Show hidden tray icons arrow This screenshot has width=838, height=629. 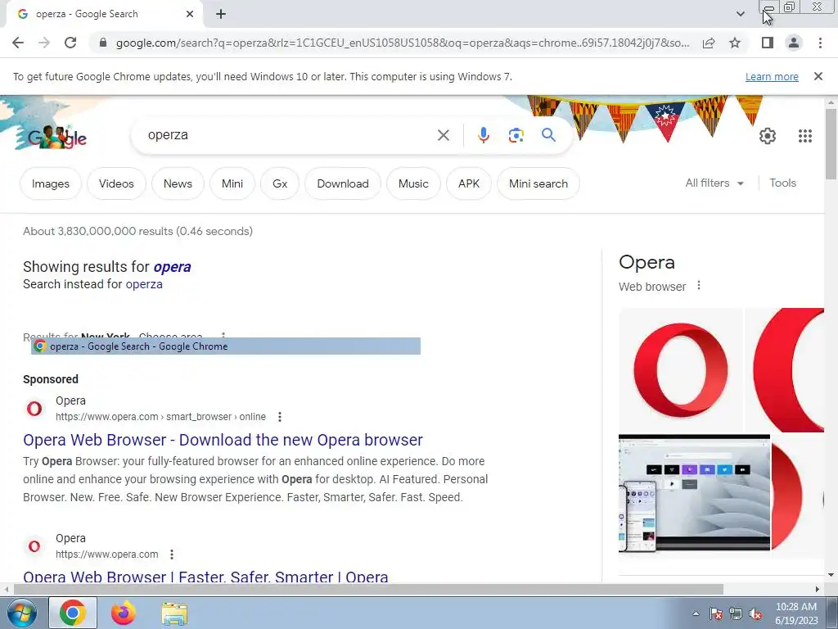pos(696,613)
